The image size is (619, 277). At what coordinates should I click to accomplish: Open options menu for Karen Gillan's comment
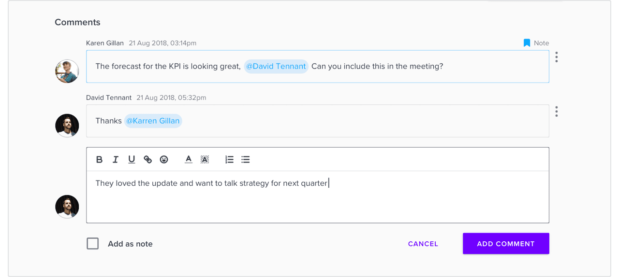pos(557,57)
